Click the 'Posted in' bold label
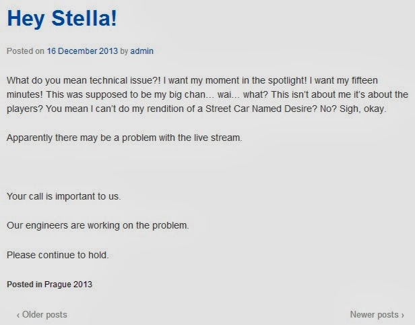Screen dimensions: 415x325 (x=24, y=285)
